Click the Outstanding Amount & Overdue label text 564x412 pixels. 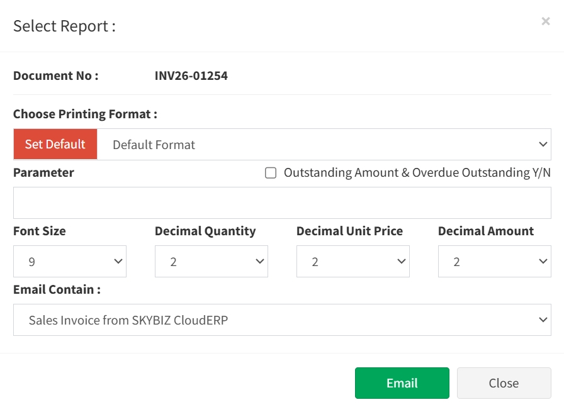(417, 172)
